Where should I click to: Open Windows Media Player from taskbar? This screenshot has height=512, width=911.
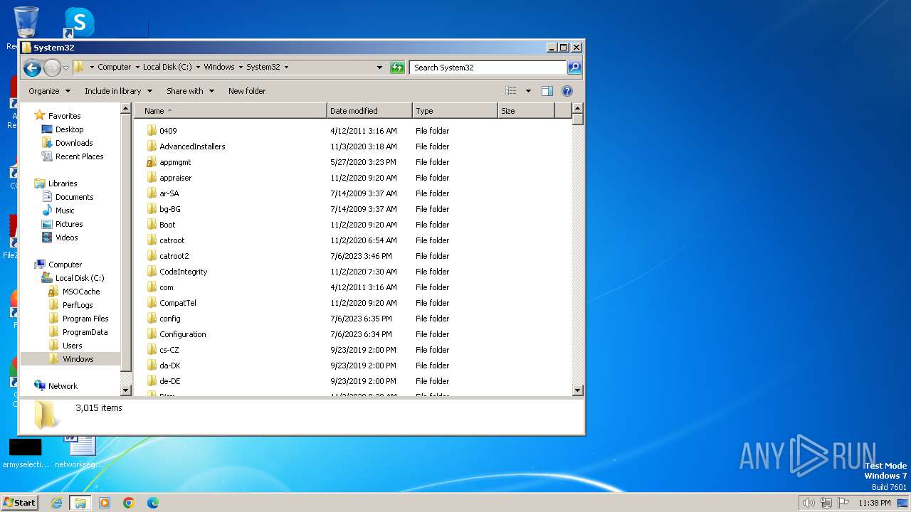click(105, 503)
